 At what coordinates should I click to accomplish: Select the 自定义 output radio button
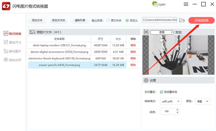pyautogui.click(x=127, y=21)
